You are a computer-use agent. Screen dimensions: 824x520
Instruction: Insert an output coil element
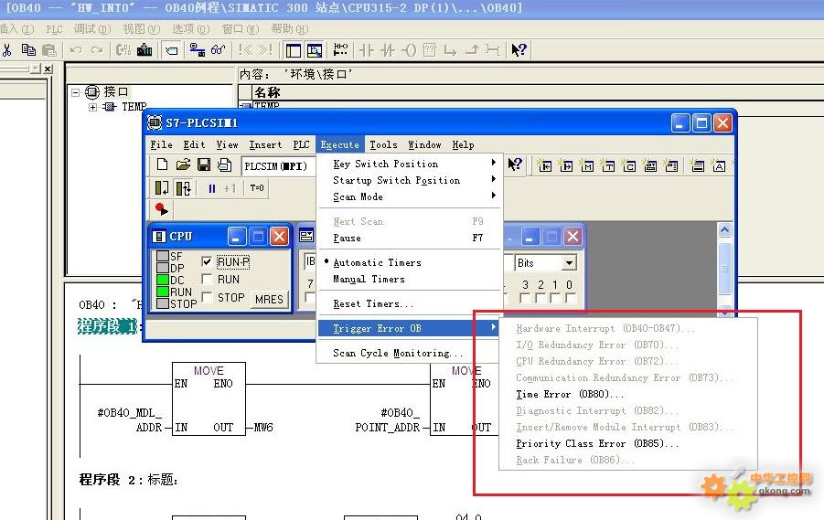coord(409,50)
